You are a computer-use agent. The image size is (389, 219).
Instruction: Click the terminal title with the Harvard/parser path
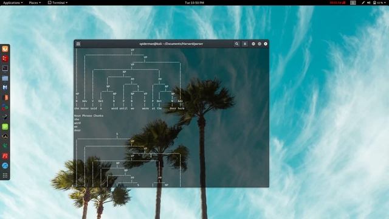pyautogui.click(x=171, y=44)
